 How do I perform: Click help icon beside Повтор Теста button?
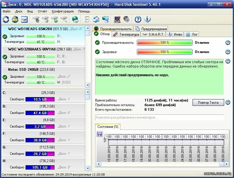(x=228, y=102)
